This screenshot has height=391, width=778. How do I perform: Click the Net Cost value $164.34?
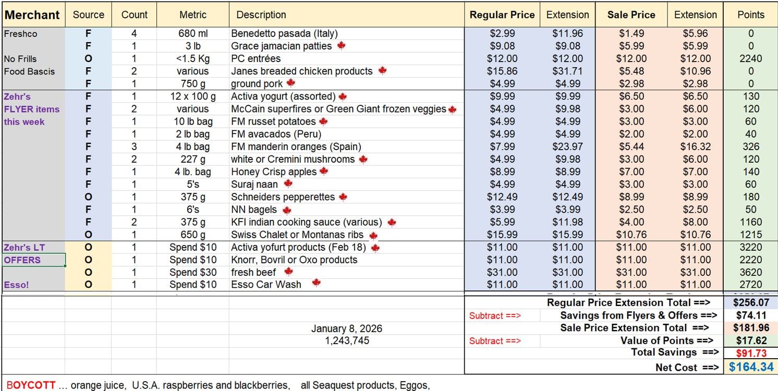750,367
